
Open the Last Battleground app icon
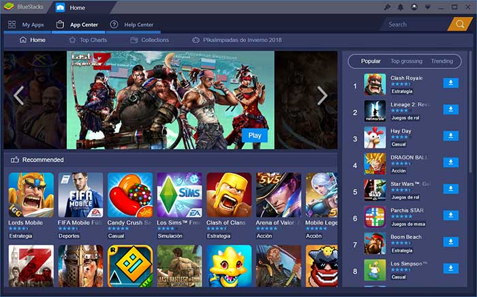tap(179, 266)
